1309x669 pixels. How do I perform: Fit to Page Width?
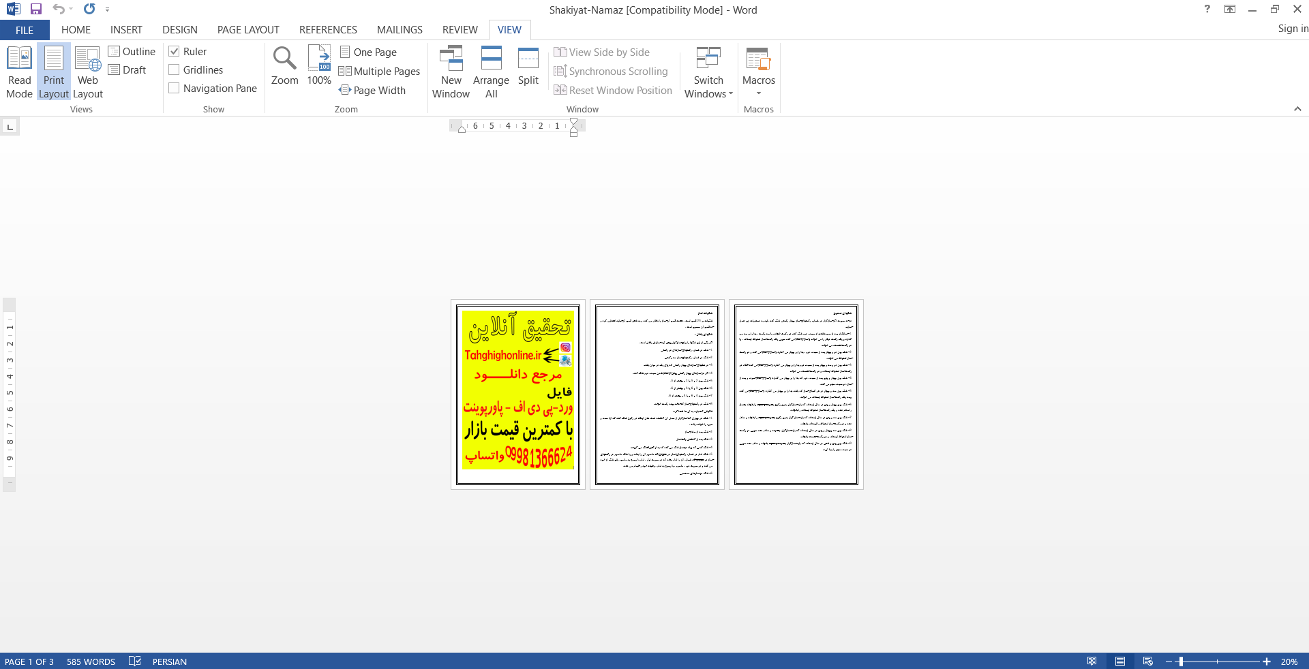[372, 91]
